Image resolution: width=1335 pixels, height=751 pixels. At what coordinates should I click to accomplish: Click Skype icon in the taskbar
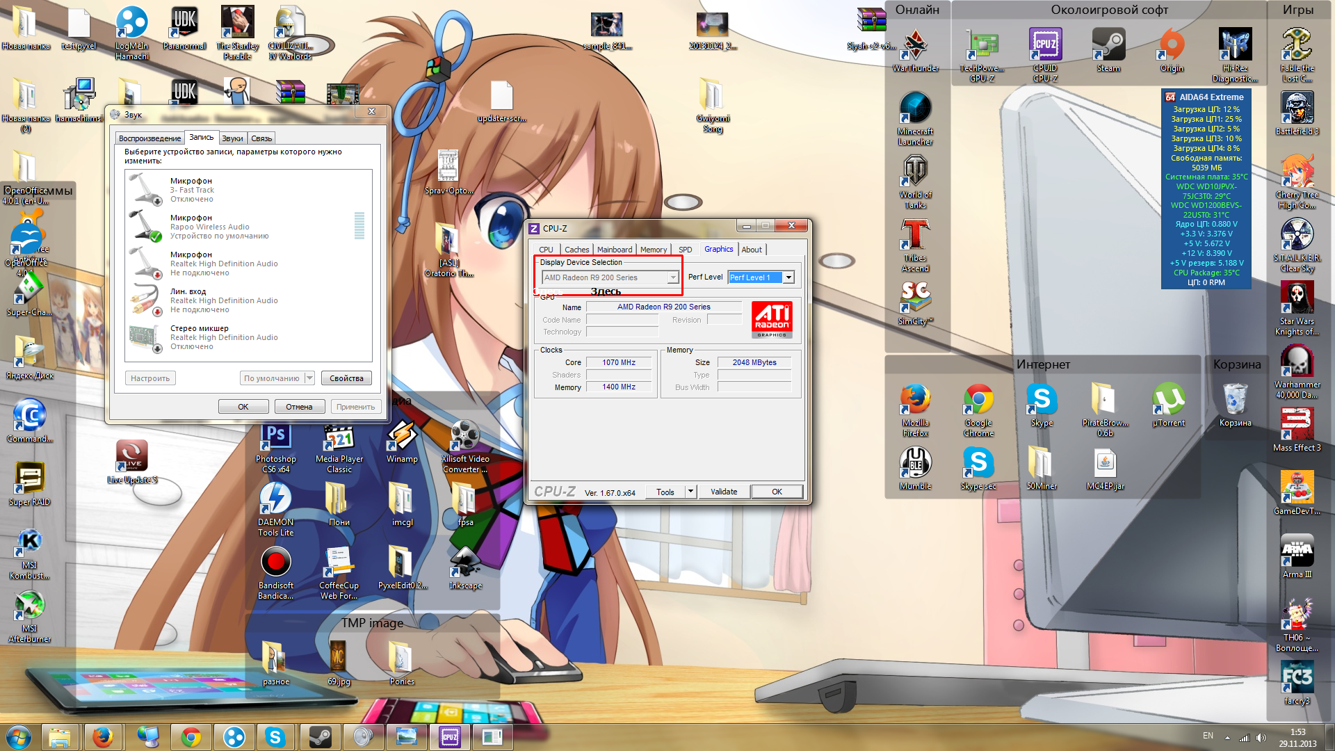pos(275,737)
